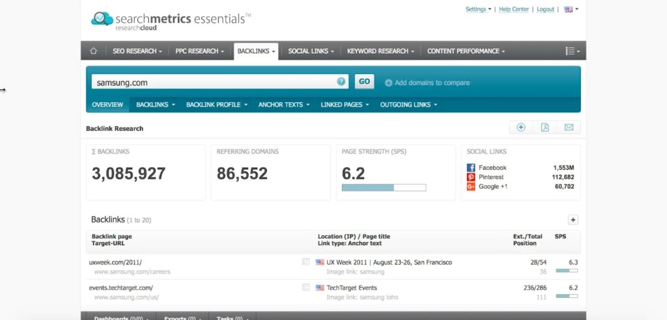667x320 pixels.
Task: Click the Logout link
Action: point(545,9)
